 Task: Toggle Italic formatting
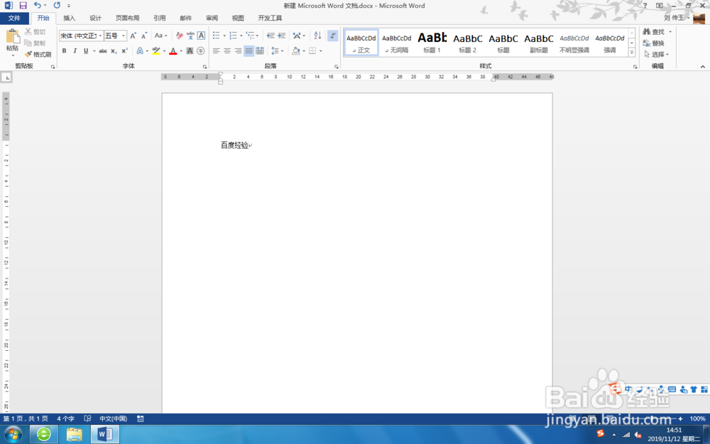[x=75, y=50]
